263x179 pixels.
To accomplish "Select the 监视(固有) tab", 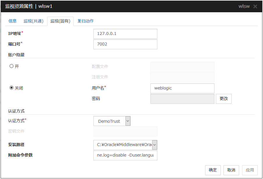I will pos(60,21).
